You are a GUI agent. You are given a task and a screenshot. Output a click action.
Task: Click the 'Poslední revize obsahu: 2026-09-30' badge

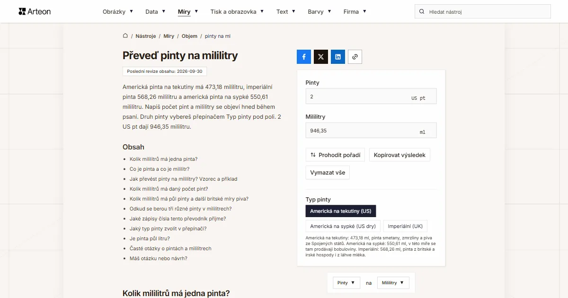point(165,71)
